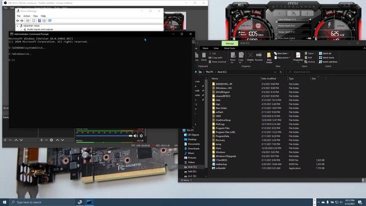Click Invert selection in the ribbon
Screen dimensions: 366x206
[x=328, y=62]
